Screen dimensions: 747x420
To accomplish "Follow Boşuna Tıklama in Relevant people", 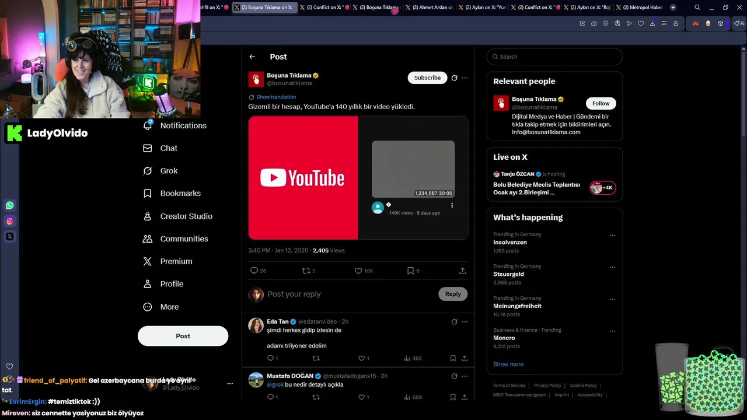I will pyautogui.click(x=601, y=103).
